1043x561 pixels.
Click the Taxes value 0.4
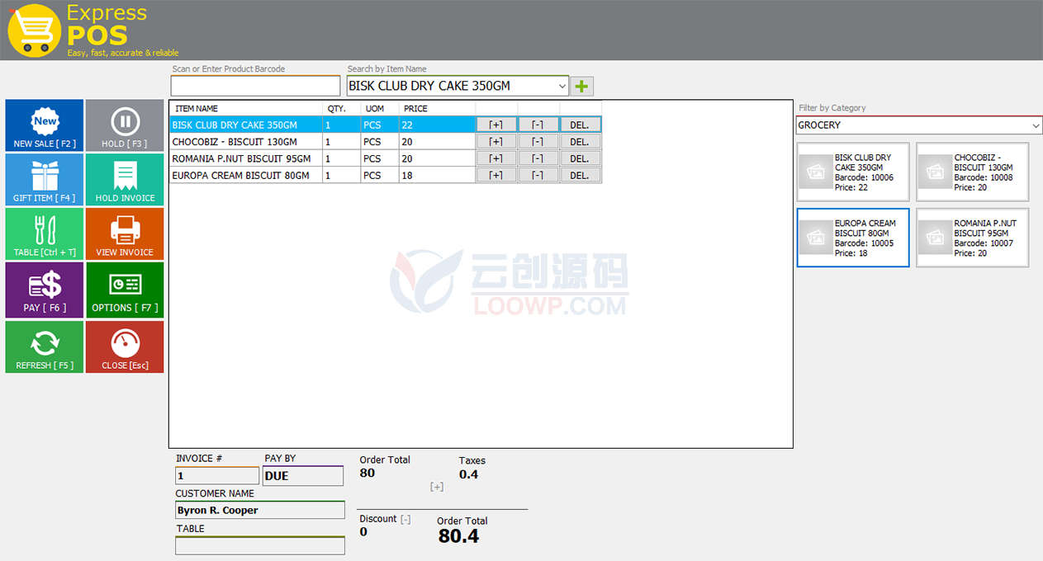click(468, 474)
